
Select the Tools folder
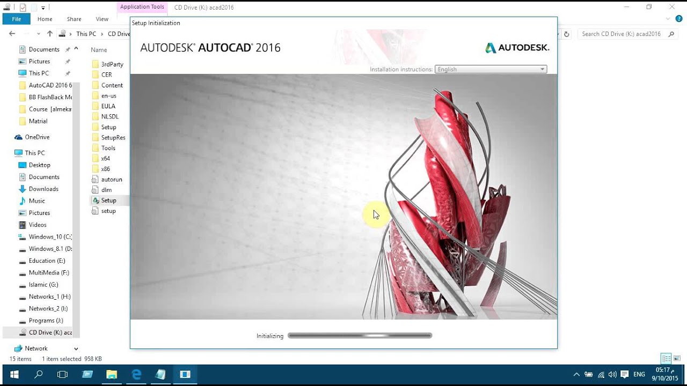click(104, 148)
